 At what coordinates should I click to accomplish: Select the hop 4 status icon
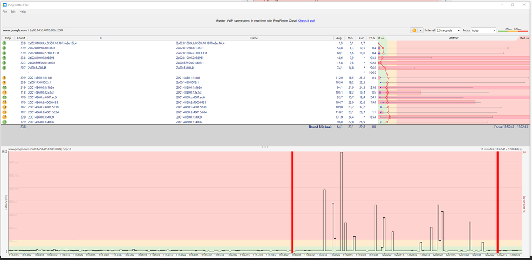pos(5,58)
